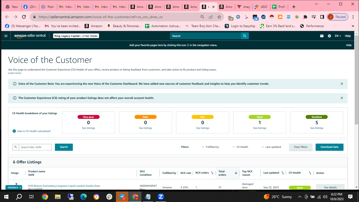359x202 pixels.
Task: Switch to the imag browser tab
Action: [x=243, y=7]
